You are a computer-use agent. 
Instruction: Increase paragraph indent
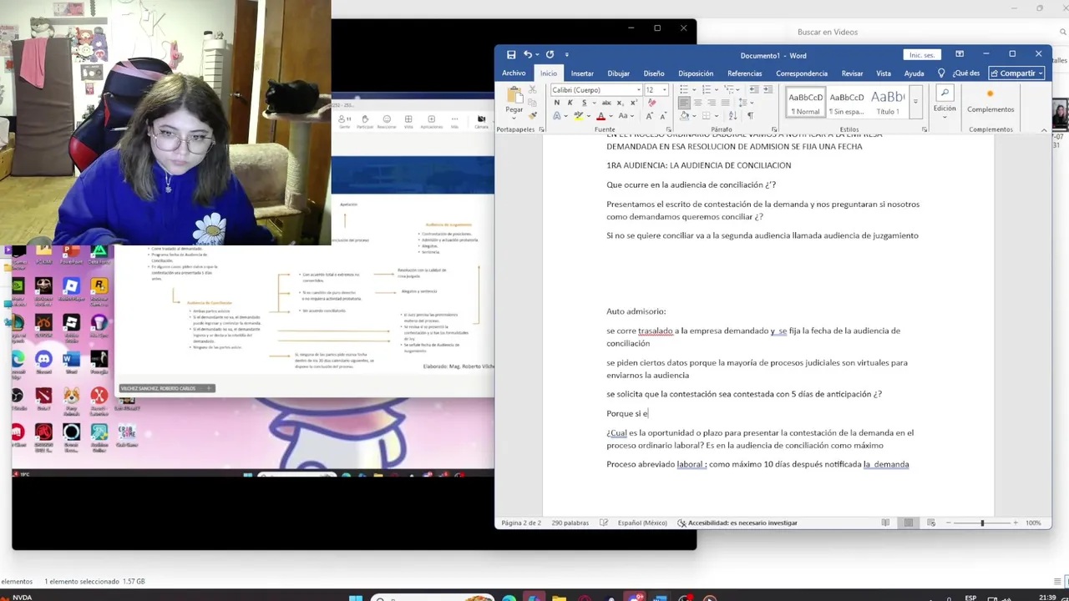pos(768,89)
